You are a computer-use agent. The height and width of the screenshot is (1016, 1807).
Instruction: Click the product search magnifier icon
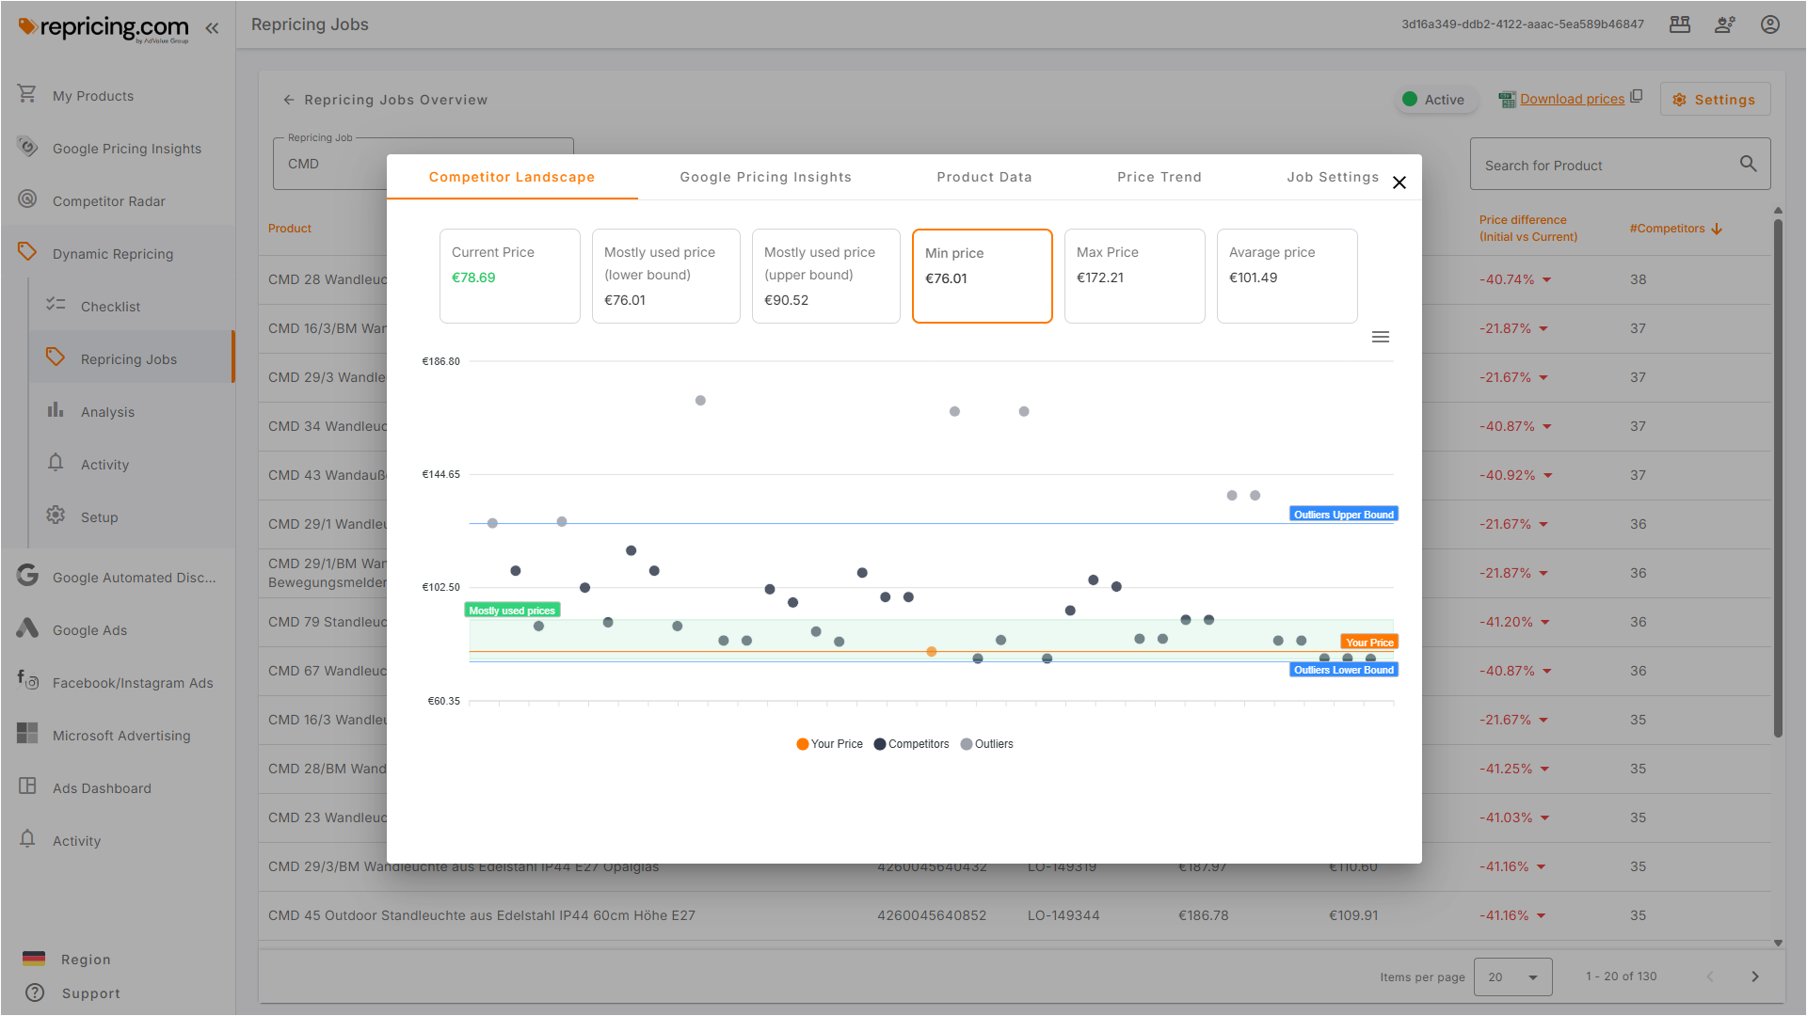pyautogui.click(x=1748, y=164)
